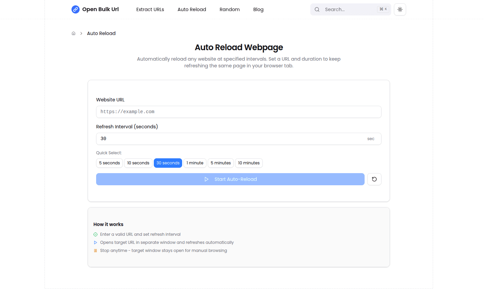Select the 10 minutes quick interval

click(249, 163)
